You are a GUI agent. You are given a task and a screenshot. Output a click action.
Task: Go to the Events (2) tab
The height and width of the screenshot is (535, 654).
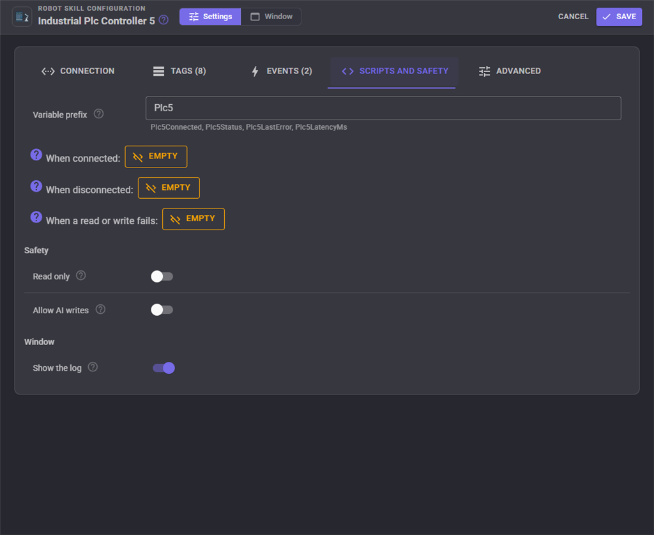coord(282,71)
